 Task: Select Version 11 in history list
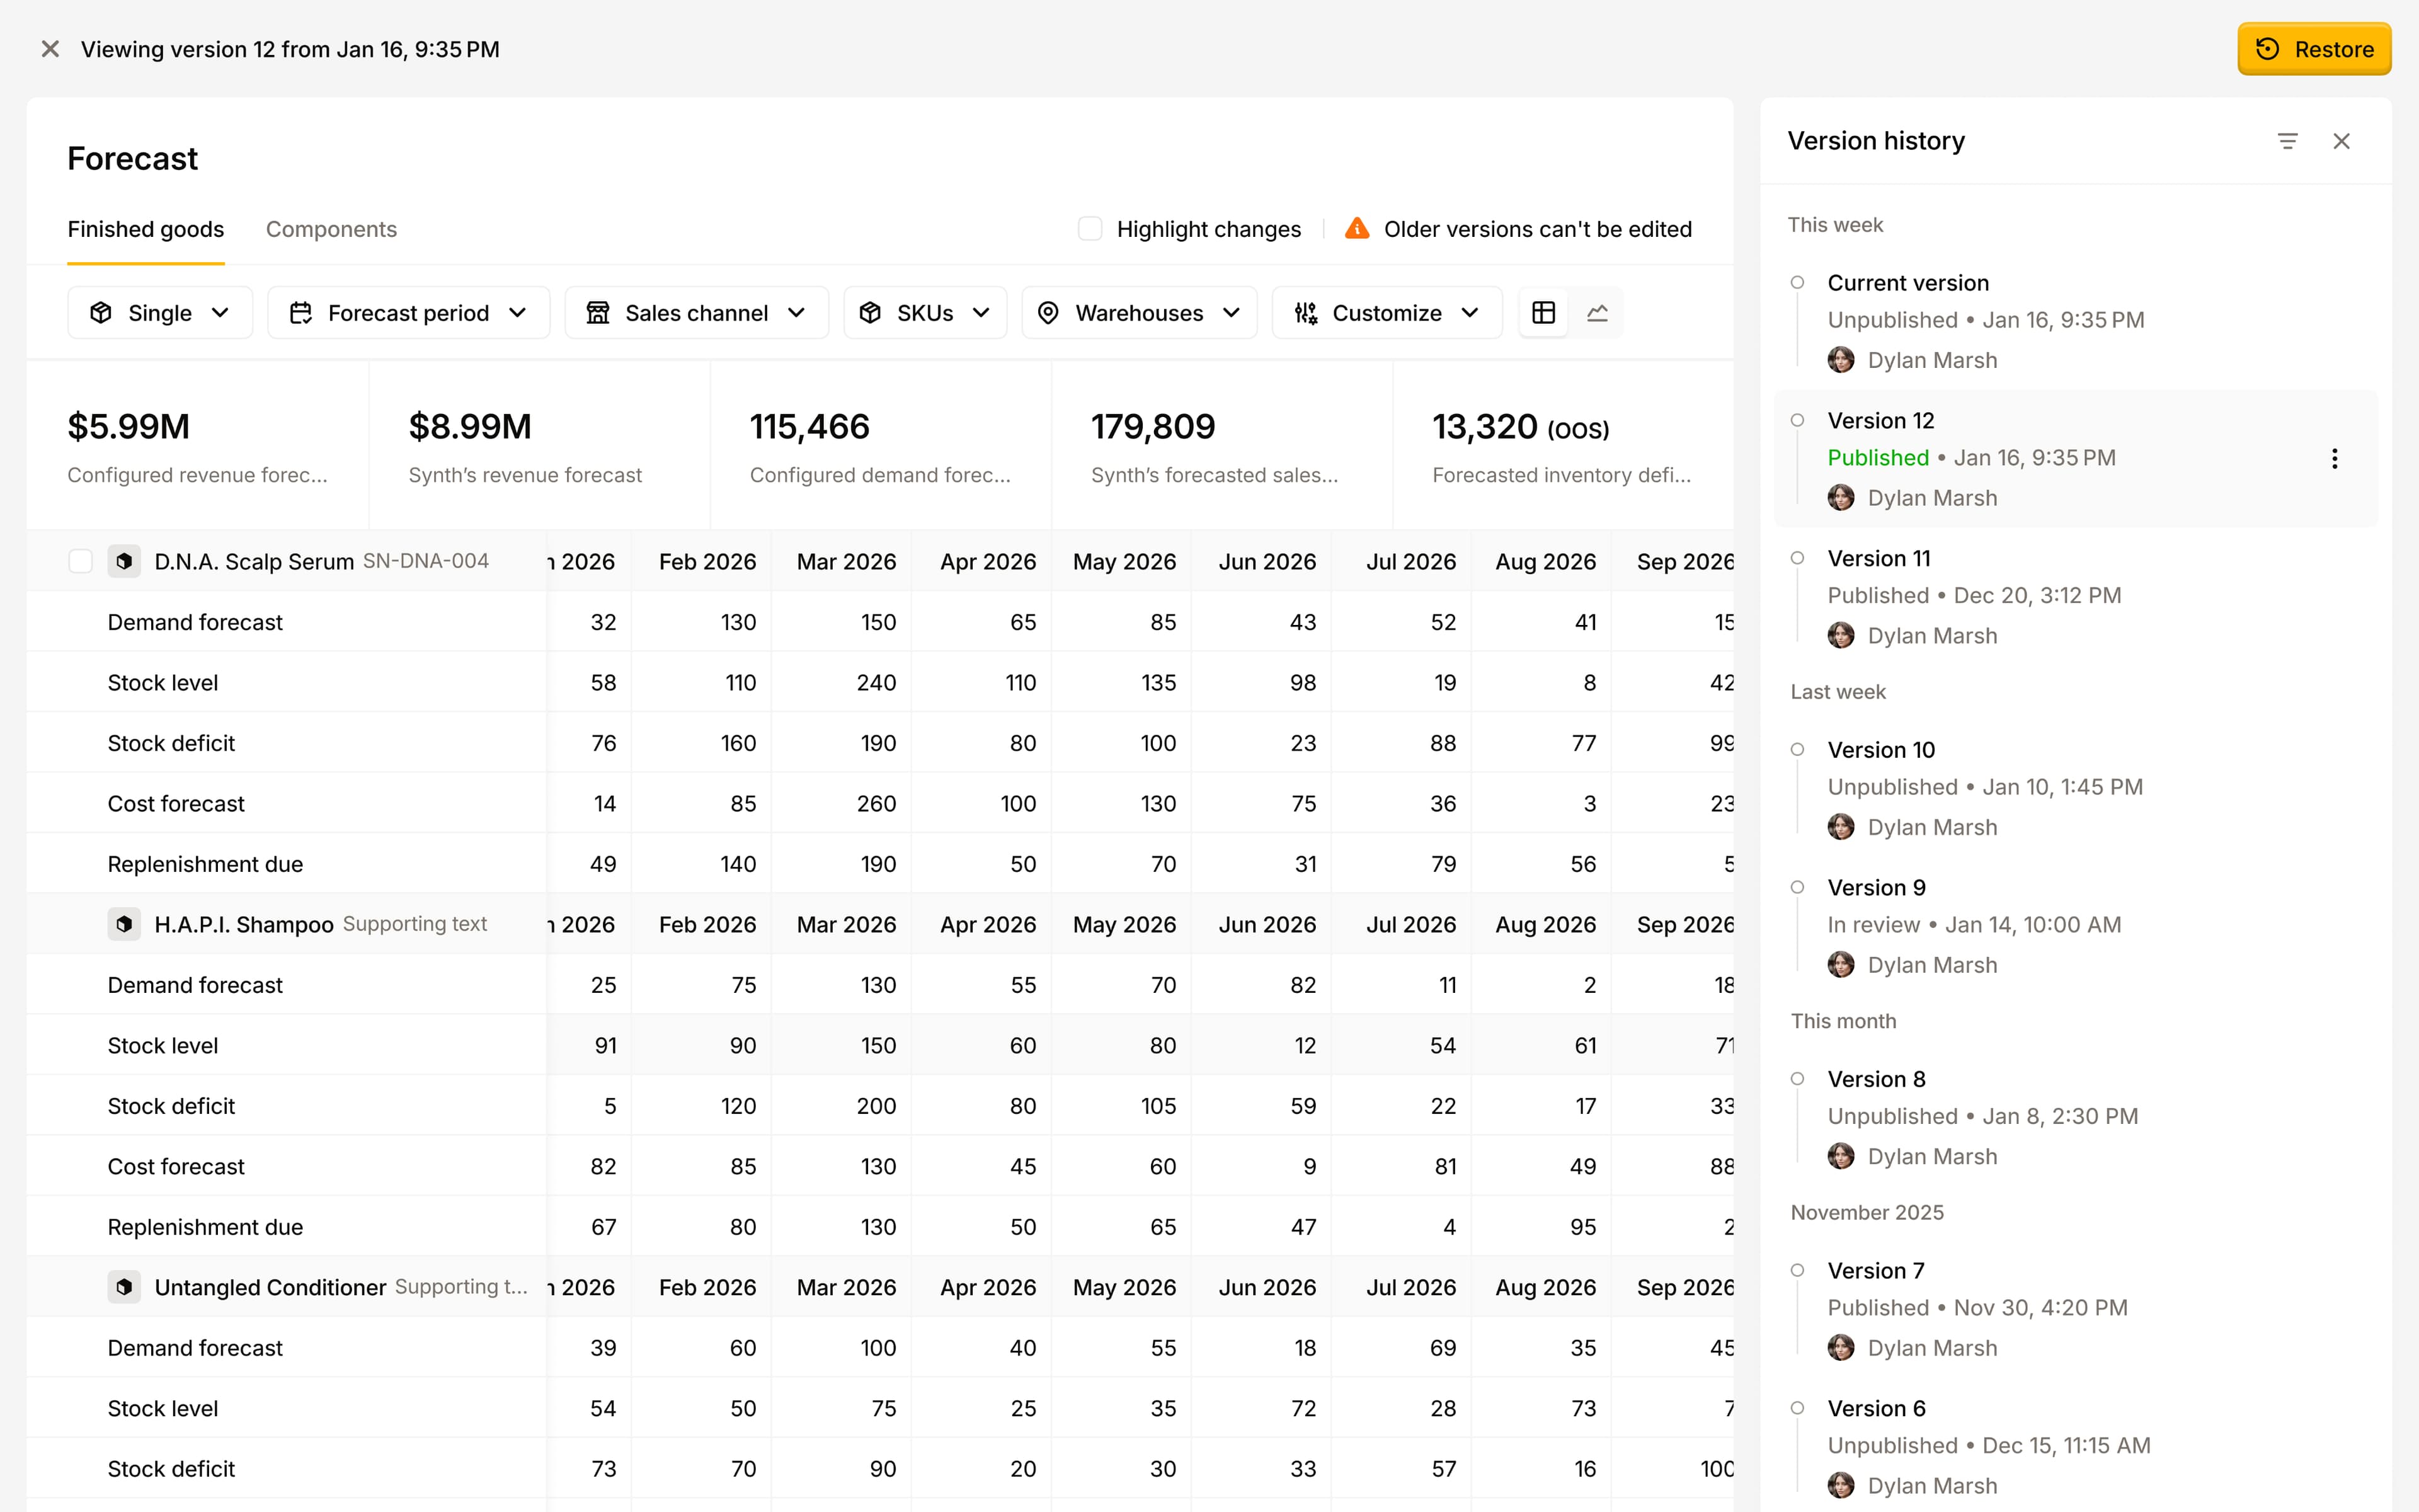tap(1879, 559)
